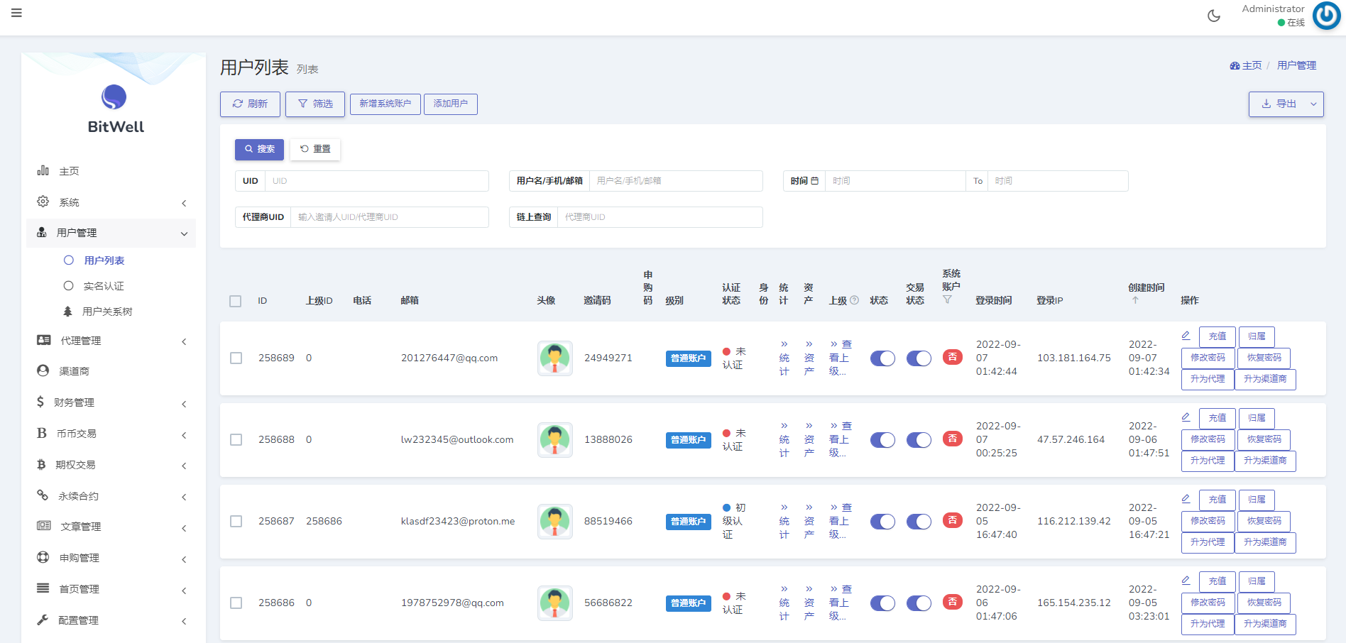Check the select-all header checkbox
The width and height of the screenshot is (1346, 643).
(x=236, y=301)
